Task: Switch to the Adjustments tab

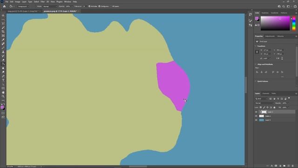Action: point(270,36)
